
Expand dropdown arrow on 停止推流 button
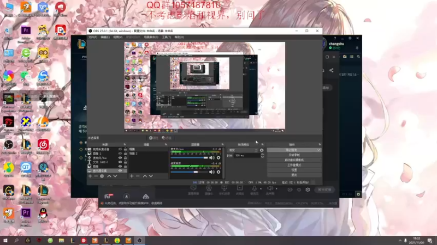318,150
